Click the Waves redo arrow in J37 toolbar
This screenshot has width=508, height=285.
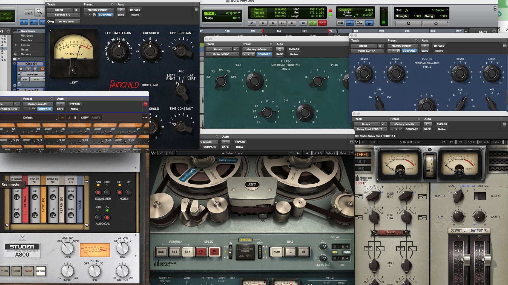point(171,153)
